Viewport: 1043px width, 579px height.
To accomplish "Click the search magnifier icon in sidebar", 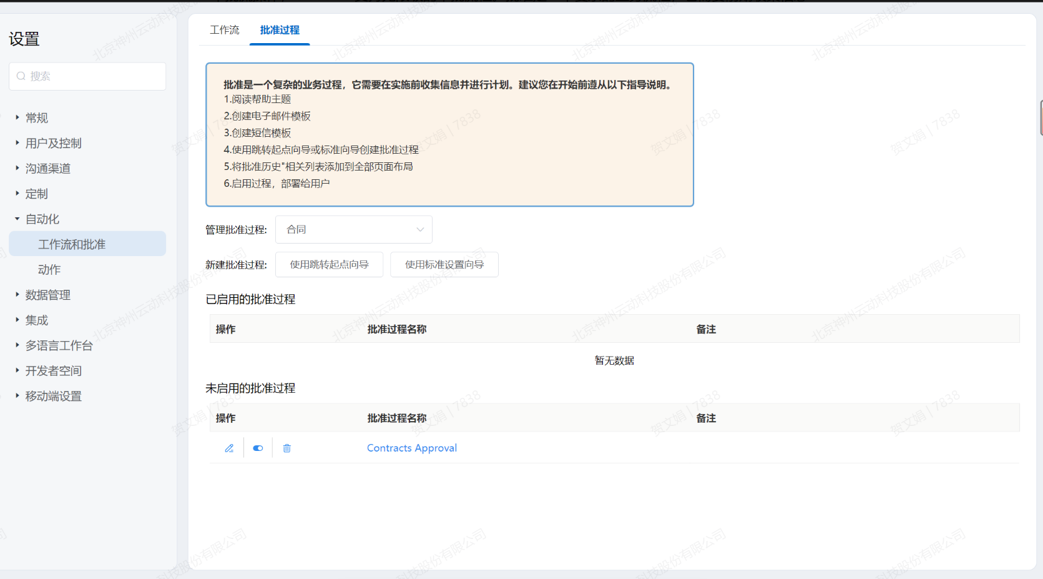I will 21,76.
